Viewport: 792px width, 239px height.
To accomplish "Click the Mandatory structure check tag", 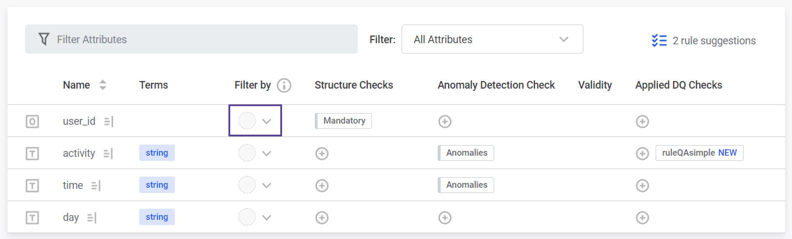I will tap(344, 121).
